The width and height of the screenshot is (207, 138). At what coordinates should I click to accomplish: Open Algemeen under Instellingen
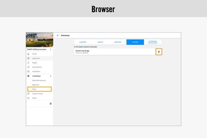click(39, 85)
